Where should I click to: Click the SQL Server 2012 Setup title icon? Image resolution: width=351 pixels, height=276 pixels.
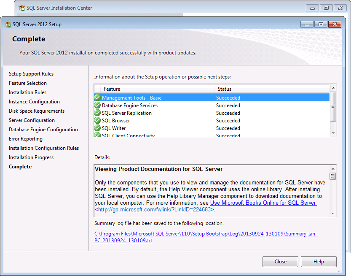coord(8,24)
